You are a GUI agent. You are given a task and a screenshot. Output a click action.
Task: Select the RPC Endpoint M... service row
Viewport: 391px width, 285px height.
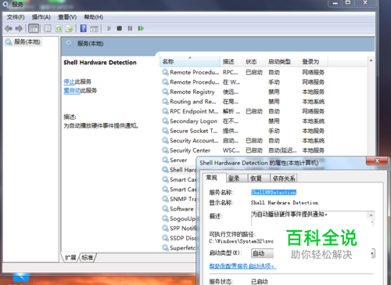pyautogui.click(x=243, y=111)
